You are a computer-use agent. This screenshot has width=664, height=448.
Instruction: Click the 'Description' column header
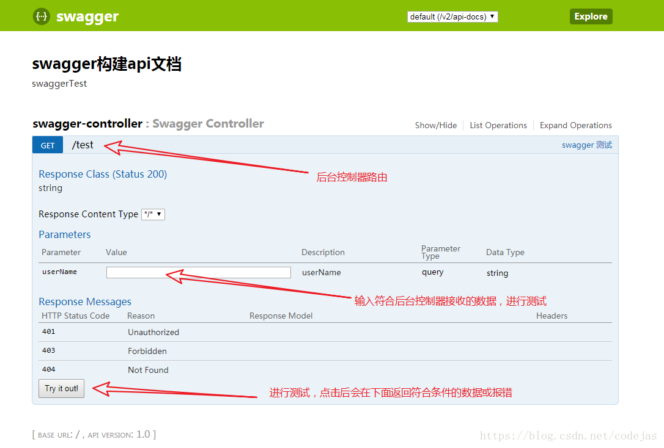coord(323,252)
